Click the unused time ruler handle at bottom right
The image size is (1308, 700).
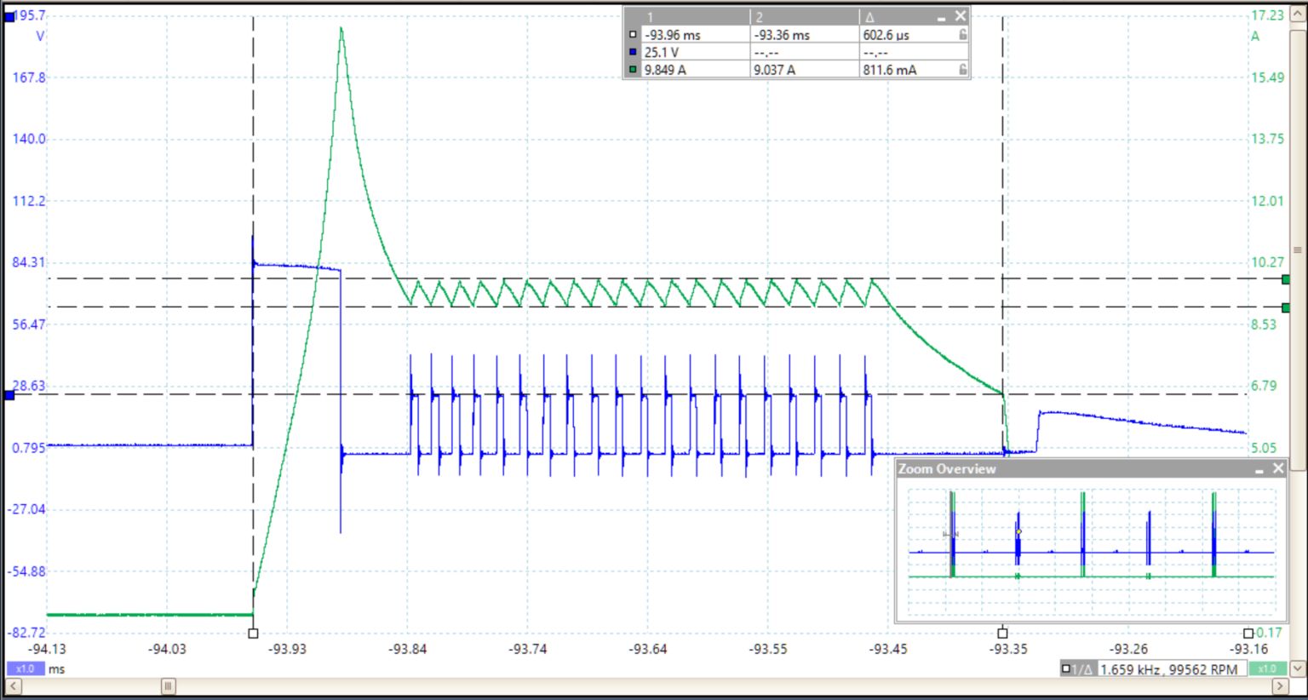click(x=1248, y=633)
